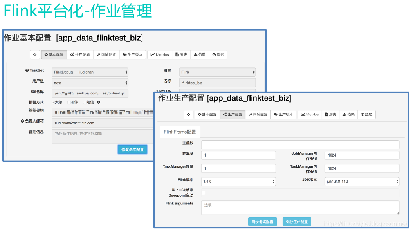411x231 pixels.
Task: Click the 同步调试配置 button
Action: coord(262,222)
